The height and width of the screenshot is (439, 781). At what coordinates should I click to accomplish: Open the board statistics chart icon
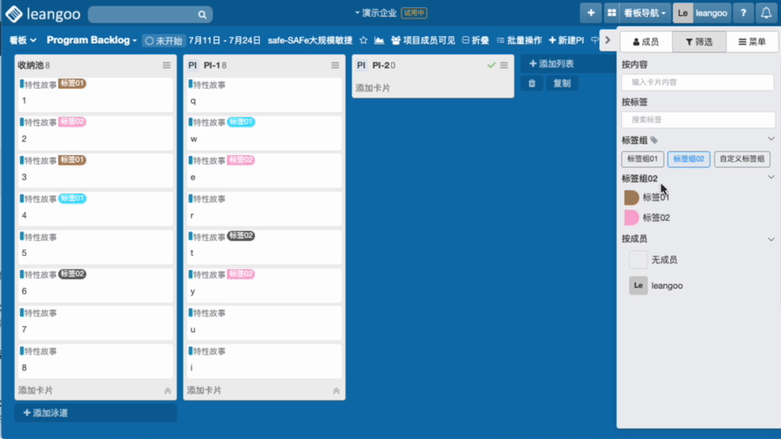click(x=379, y=40)
